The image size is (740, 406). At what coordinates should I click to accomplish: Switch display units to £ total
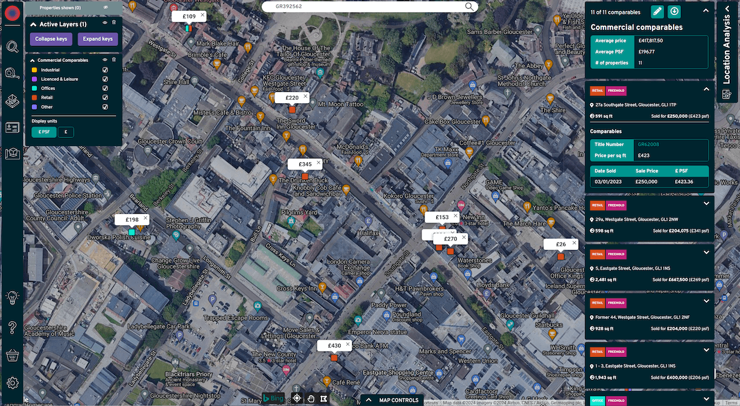click(x=66, y=132)
